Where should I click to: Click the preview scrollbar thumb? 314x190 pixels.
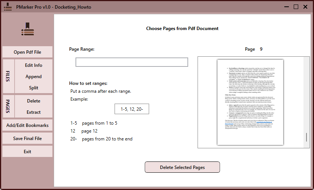point(306,137)
